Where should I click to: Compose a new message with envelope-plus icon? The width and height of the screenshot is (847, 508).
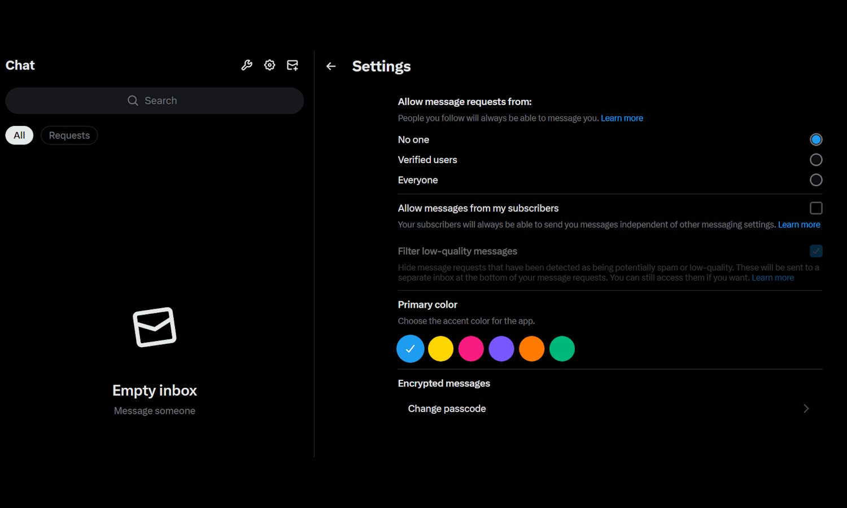tap(292, 65)
